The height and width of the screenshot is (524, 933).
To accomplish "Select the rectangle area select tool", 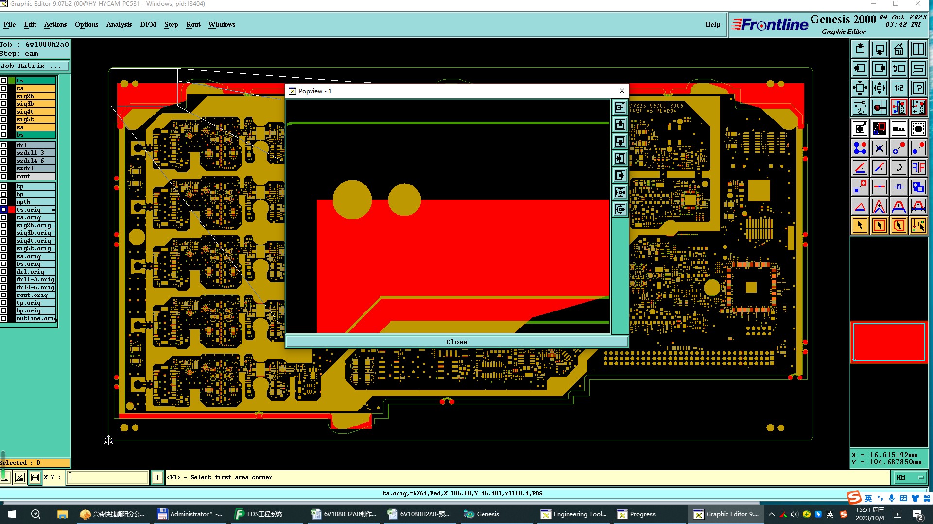I will [x=880, y=226].
